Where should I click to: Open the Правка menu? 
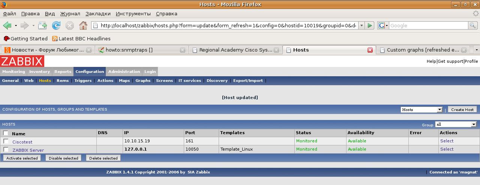point(30,13)
